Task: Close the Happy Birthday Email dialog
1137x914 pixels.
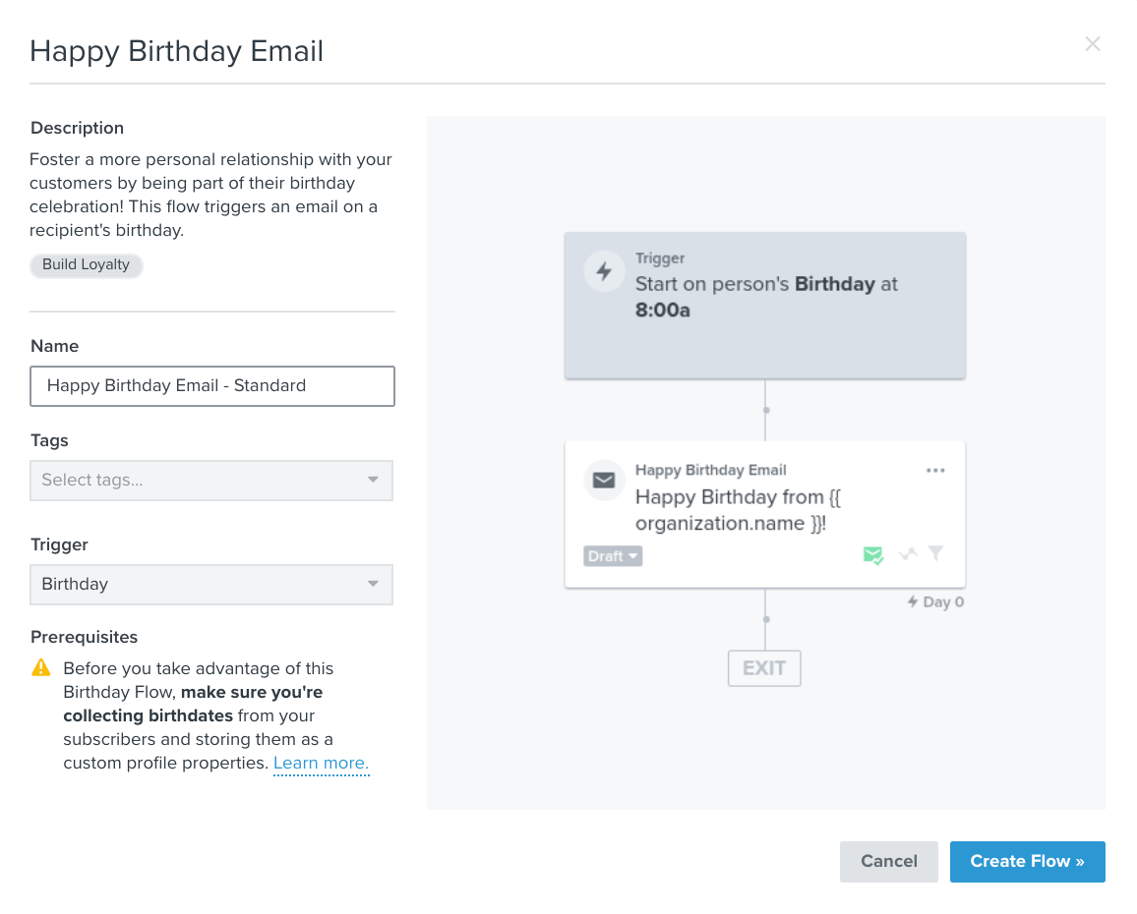Action: tap(1092, 44)
